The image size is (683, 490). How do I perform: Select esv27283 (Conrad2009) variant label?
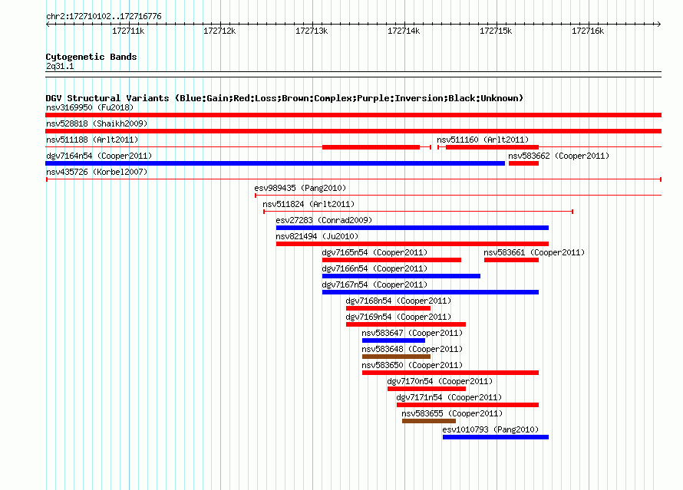coord(324,220)
